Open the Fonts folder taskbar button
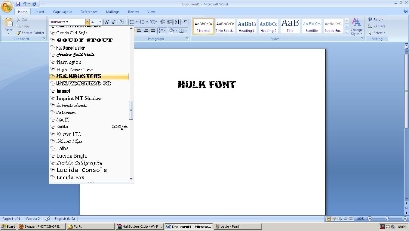409x231 pixels. click(91, 226)
